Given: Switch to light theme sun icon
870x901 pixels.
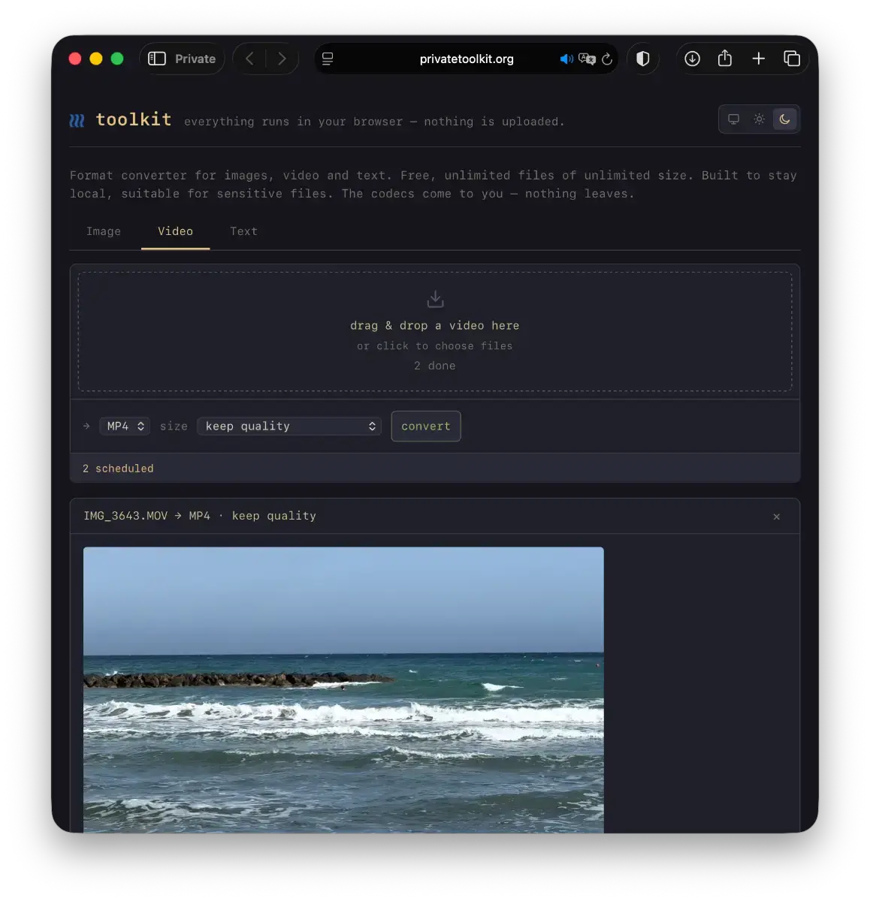Looking at the screenshot, I should click(x=760, y=119).
